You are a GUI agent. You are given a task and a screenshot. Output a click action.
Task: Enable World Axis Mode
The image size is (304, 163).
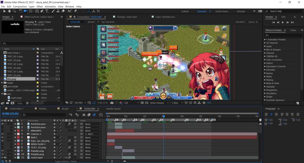[x=94, y=11]
